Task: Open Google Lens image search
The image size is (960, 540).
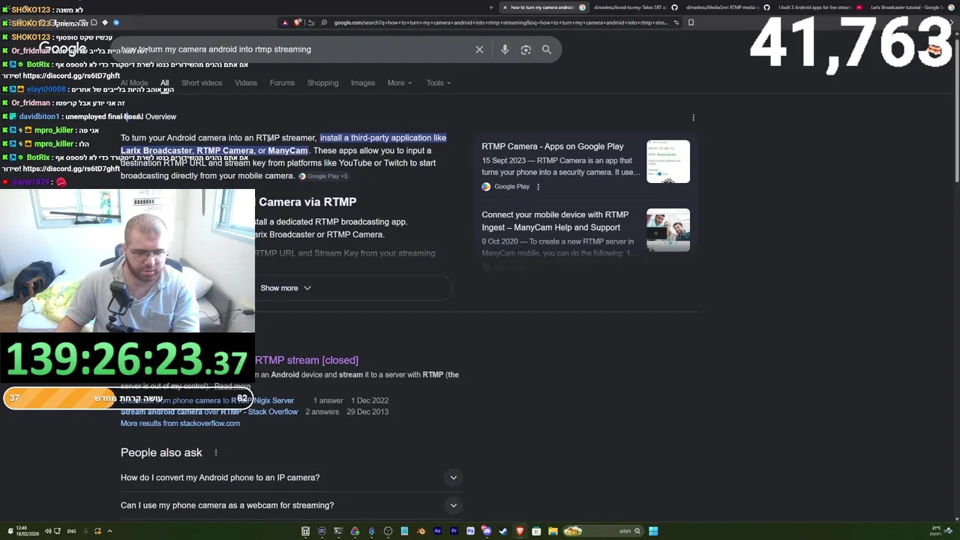Action: [x=526, y=49]
